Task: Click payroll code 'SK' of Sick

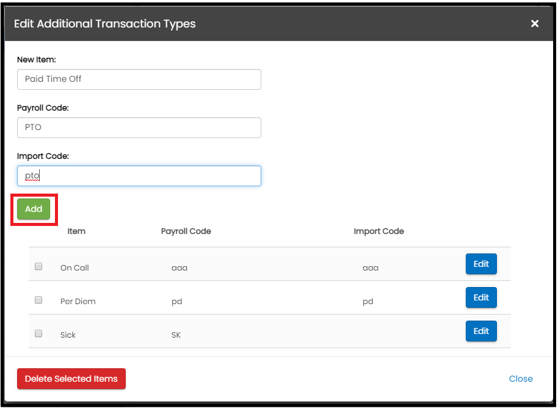Action: tap(176, 335)
